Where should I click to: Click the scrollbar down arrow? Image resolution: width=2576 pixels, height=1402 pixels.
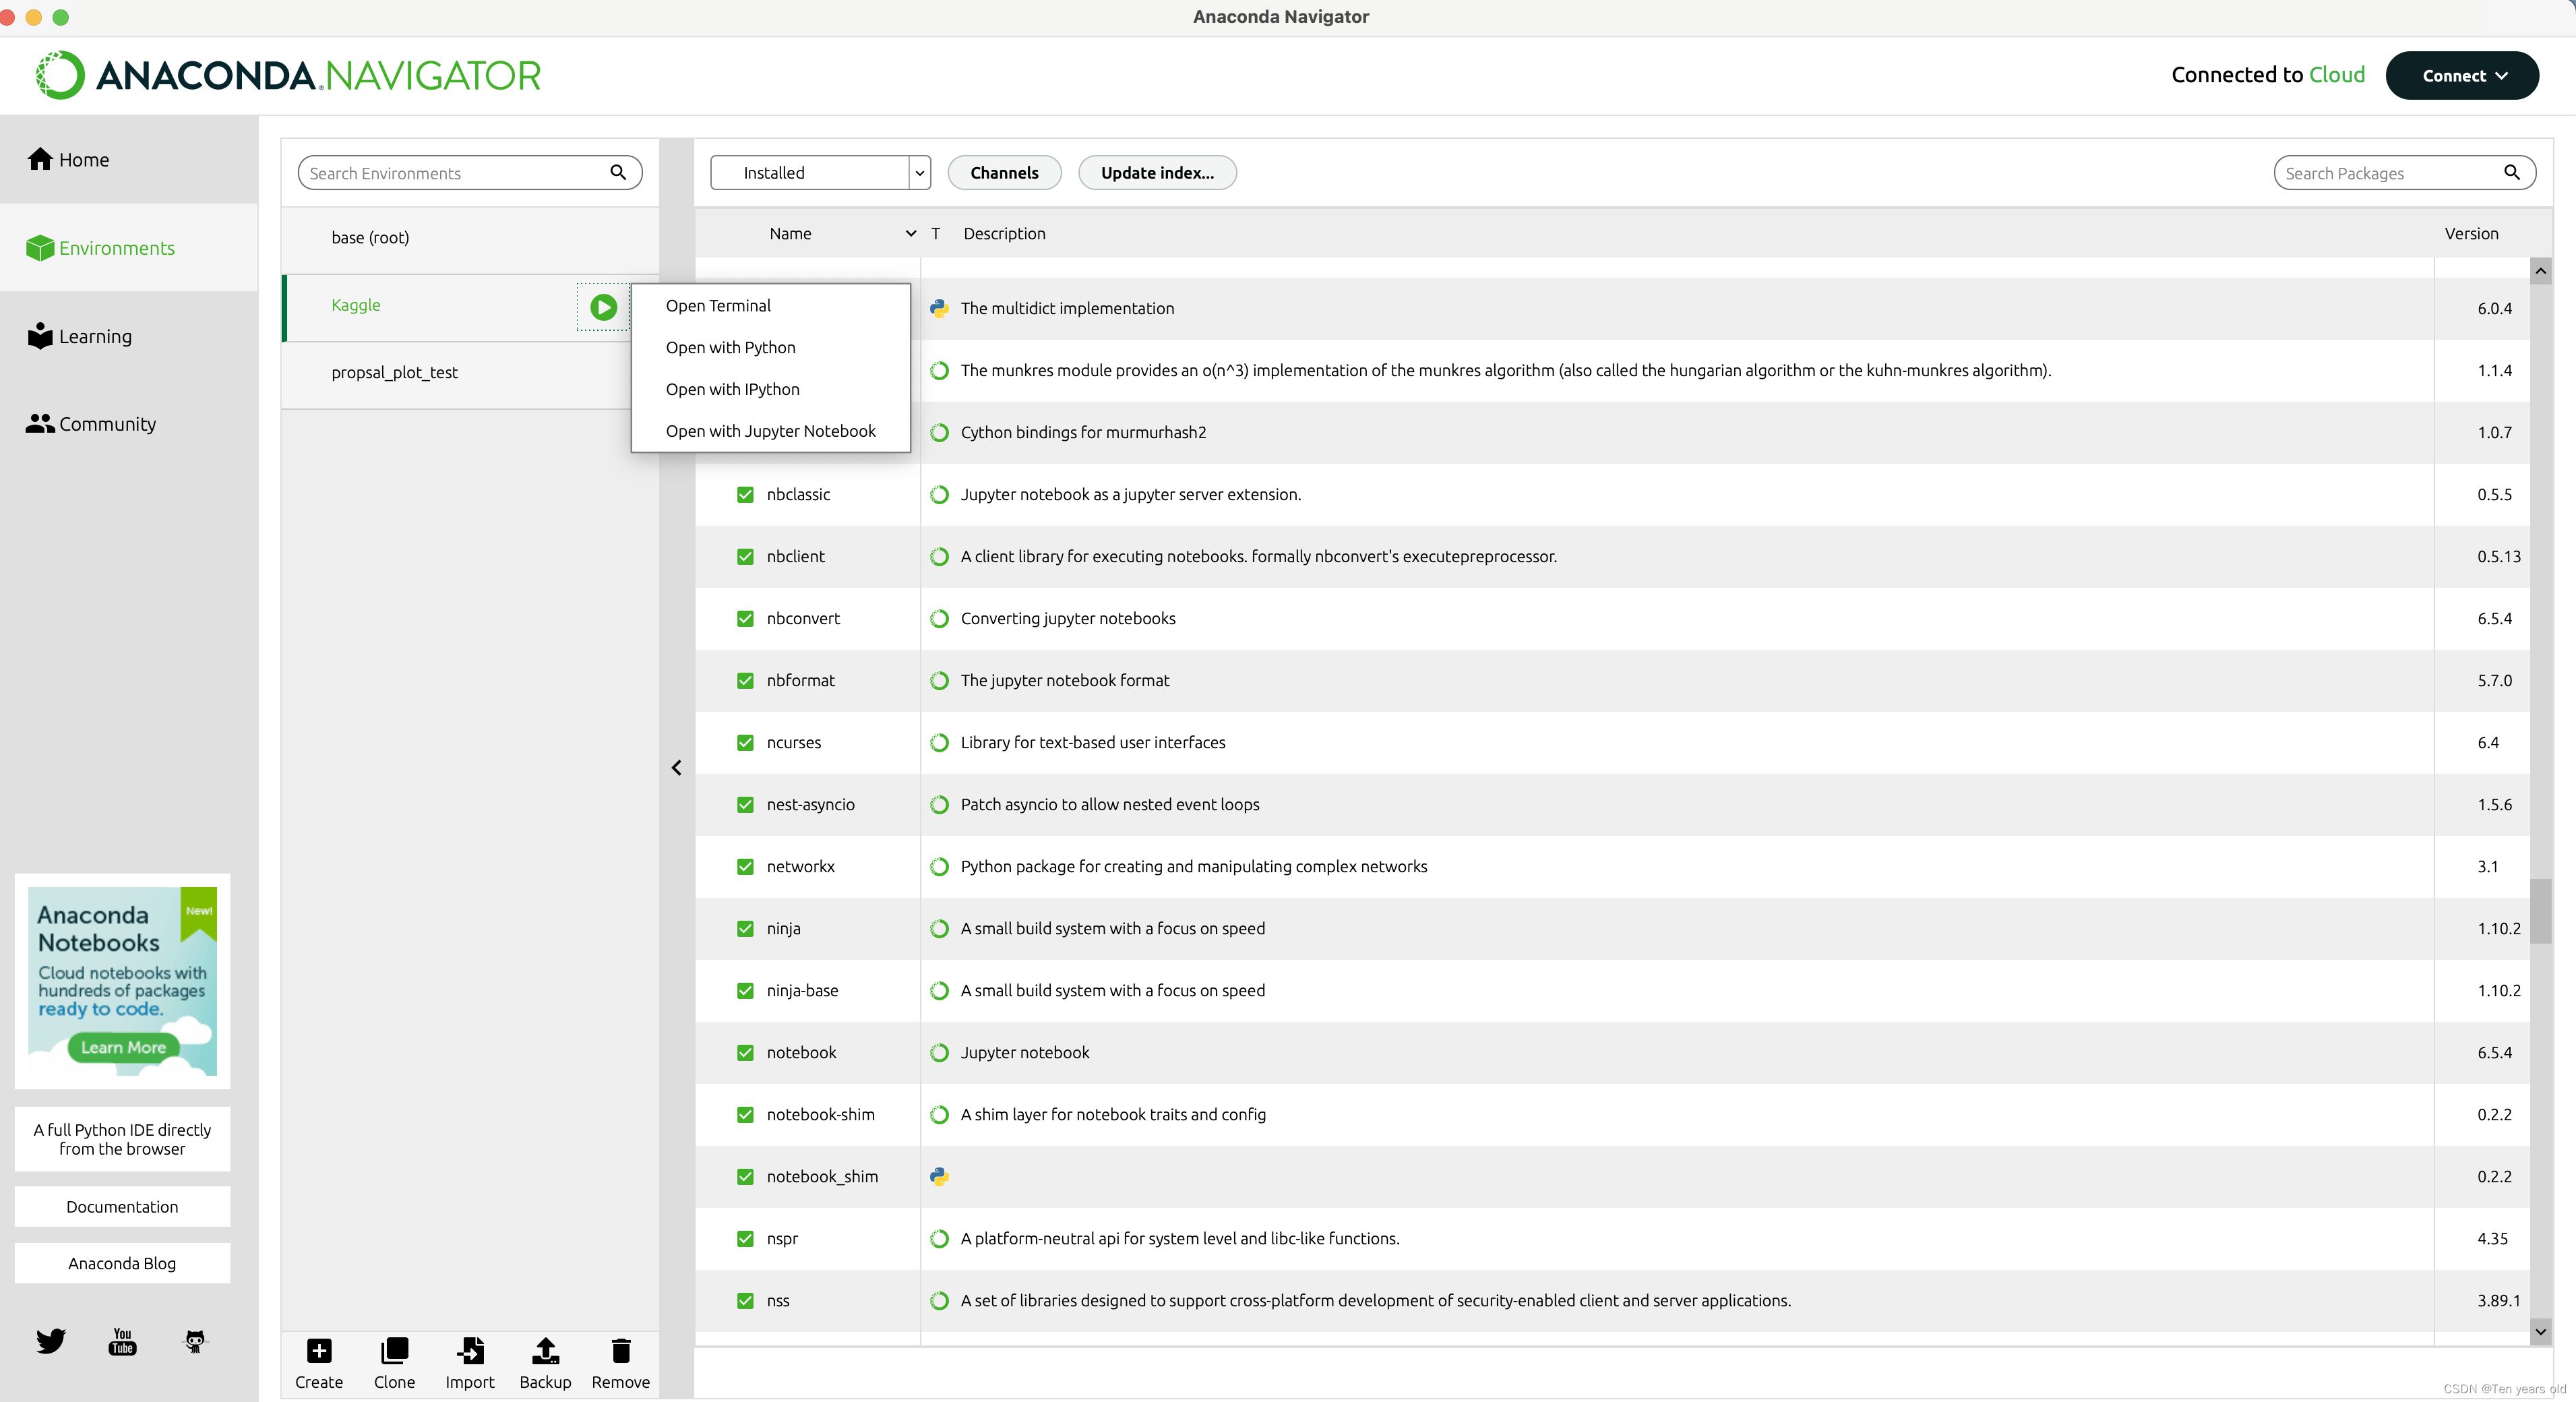point(2540,1332)
